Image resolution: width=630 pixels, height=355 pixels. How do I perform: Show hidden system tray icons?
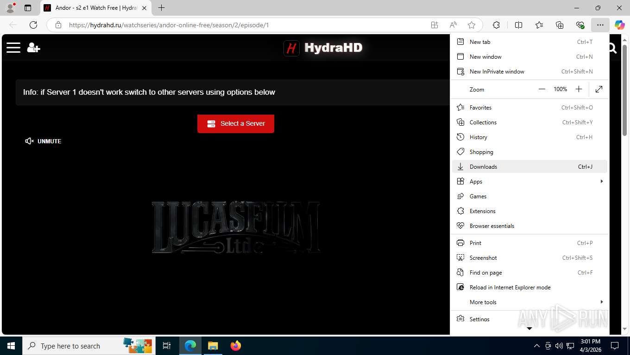[x=536, y=346]
